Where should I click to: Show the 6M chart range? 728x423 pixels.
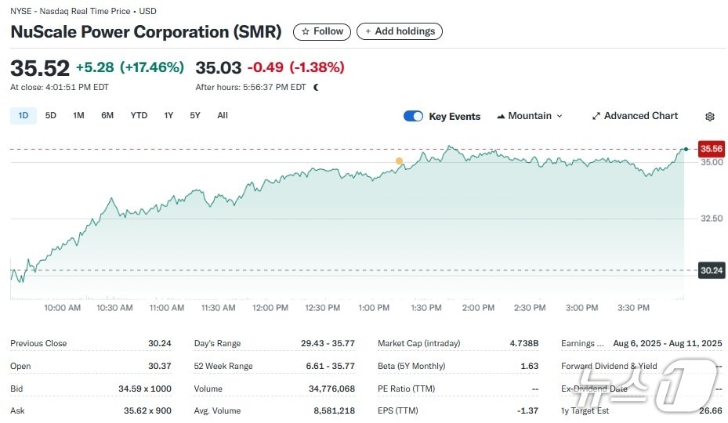107,116
